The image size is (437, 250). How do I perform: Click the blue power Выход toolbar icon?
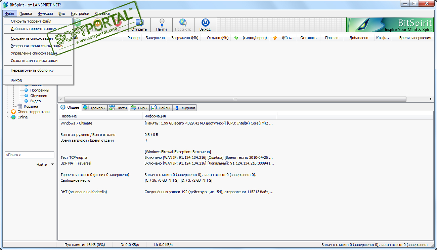(x=205, y=23)
